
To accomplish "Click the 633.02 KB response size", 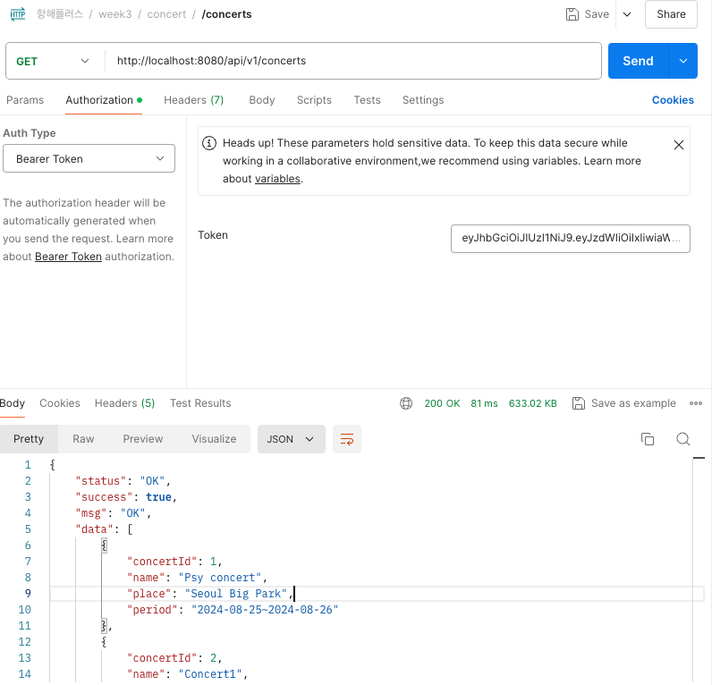I will click(x=532, y=403).
